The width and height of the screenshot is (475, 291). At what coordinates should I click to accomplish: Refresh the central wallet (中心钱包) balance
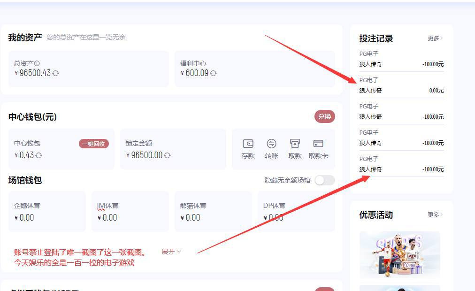[39, 155]
